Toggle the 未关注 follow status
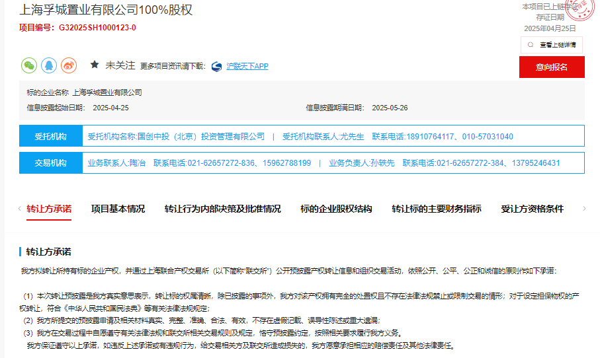 pos(121,65)
